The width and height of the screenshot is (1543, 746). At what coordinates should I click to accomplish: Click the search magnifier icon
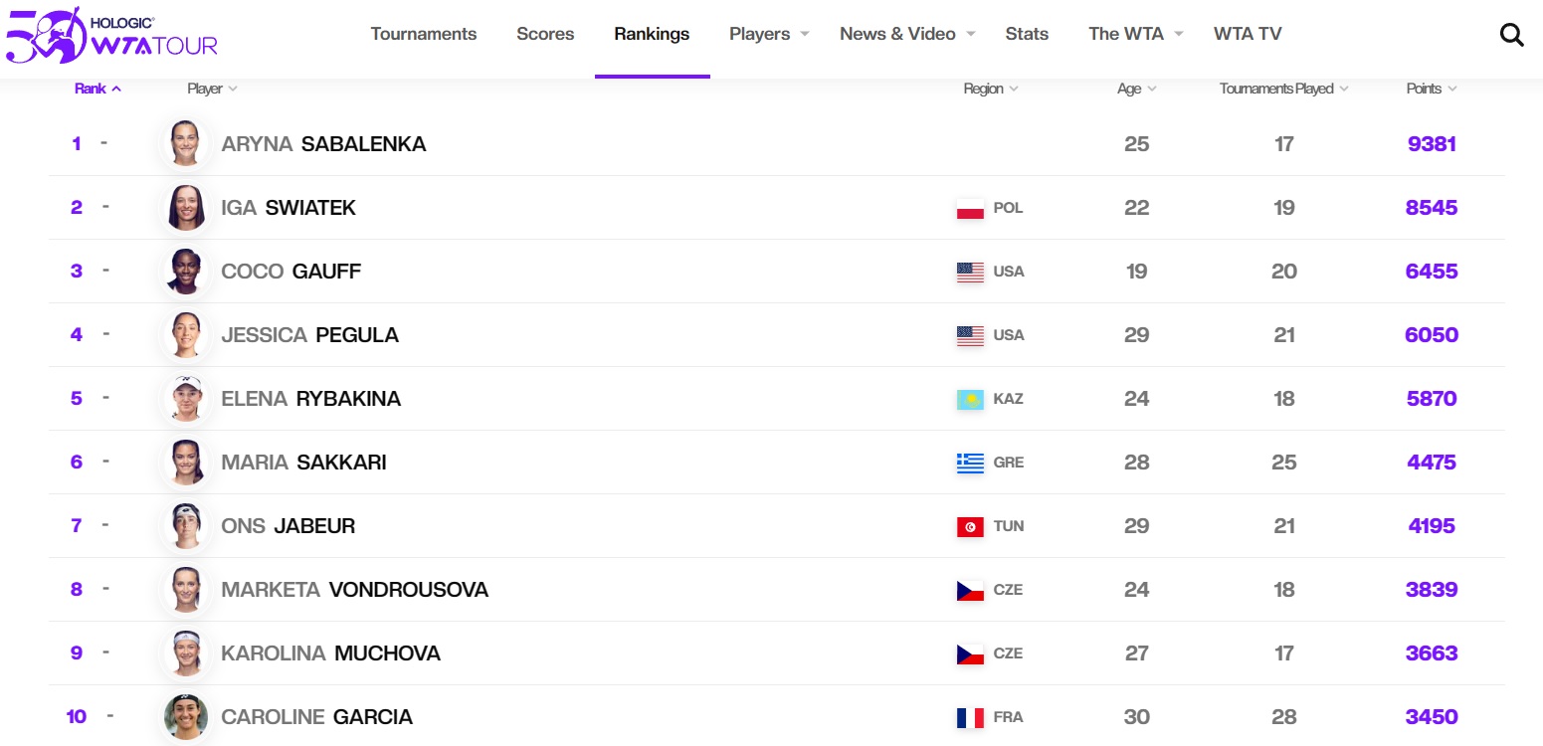pyautogui.click(x=1511, y=35)
